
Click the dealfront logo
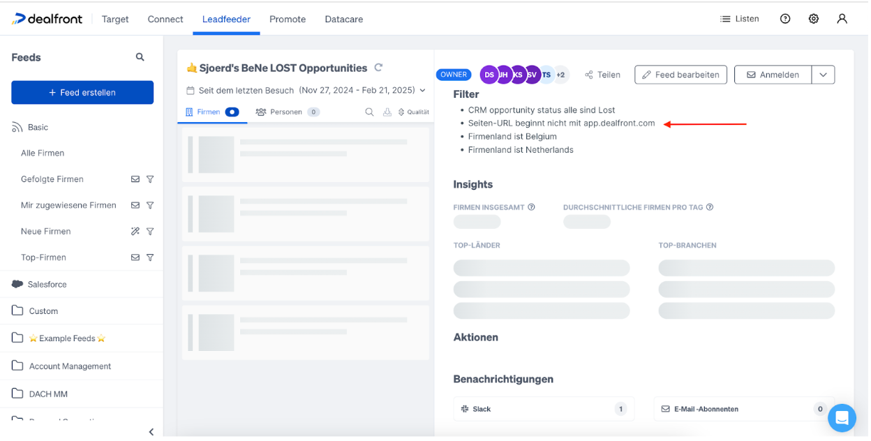point(47,19)
